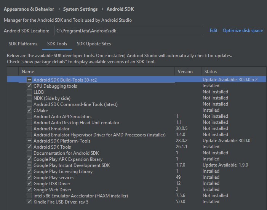This screenshot has width=267, height=210.
Task: Check Intel x86 Emulator Accelerator HAXM box
Action: (x=29, y=196)
